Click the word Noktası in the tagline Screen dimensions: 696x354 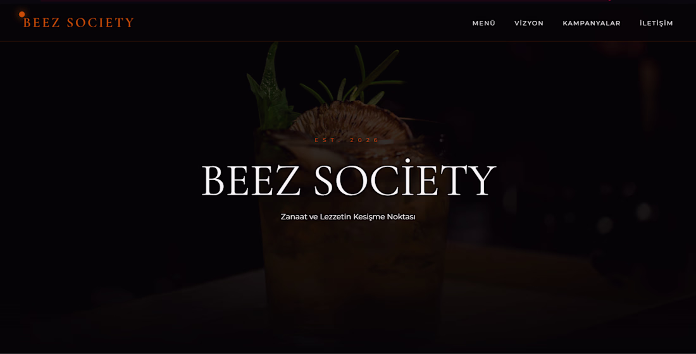401,217
